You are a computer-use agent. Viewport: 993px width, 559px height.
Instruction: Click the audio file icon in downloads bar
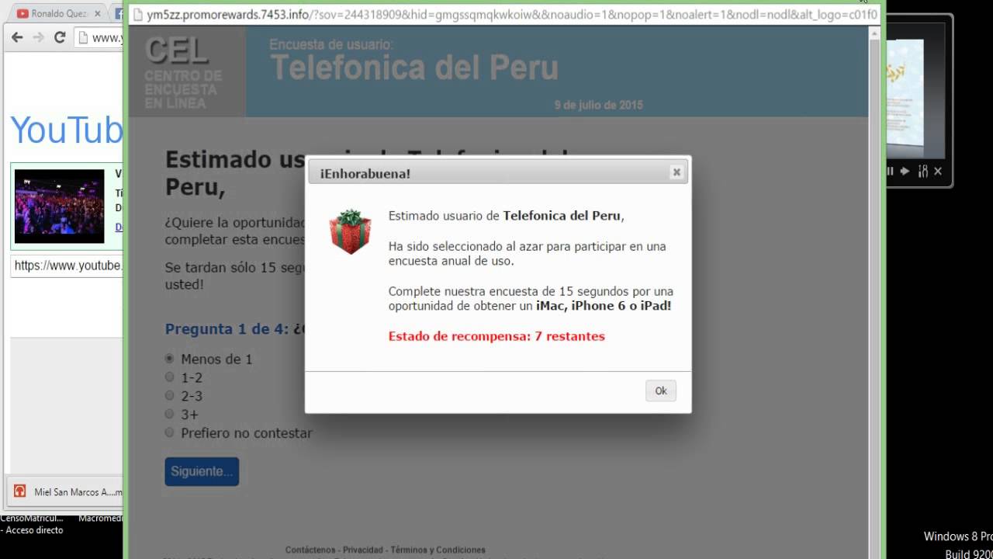pyautogui.click(x=19, y=491)
